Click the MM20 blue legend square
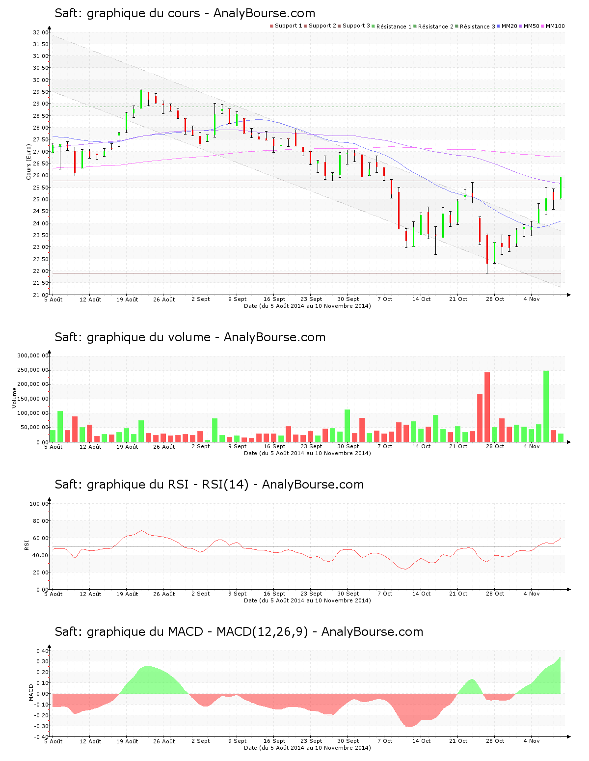The image size is (589, 761). pyautogui.click(x=498, y=26)
